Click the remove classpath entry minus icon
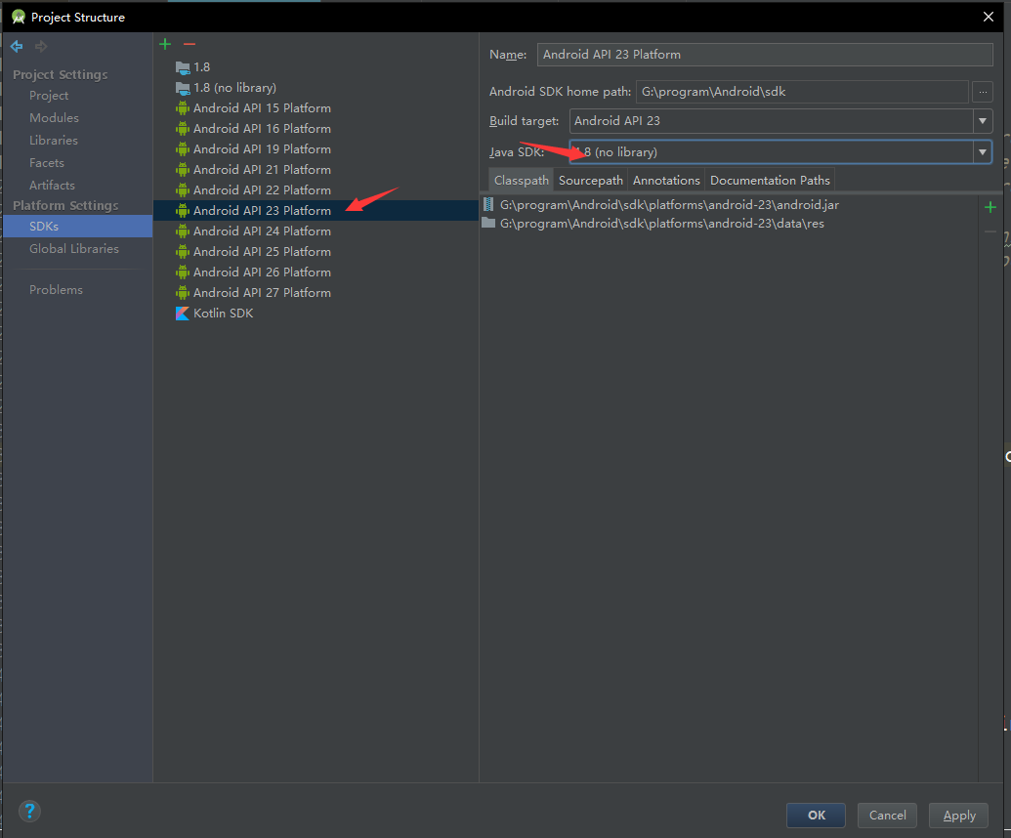The image size is (1011, 838). pos(990,231)
